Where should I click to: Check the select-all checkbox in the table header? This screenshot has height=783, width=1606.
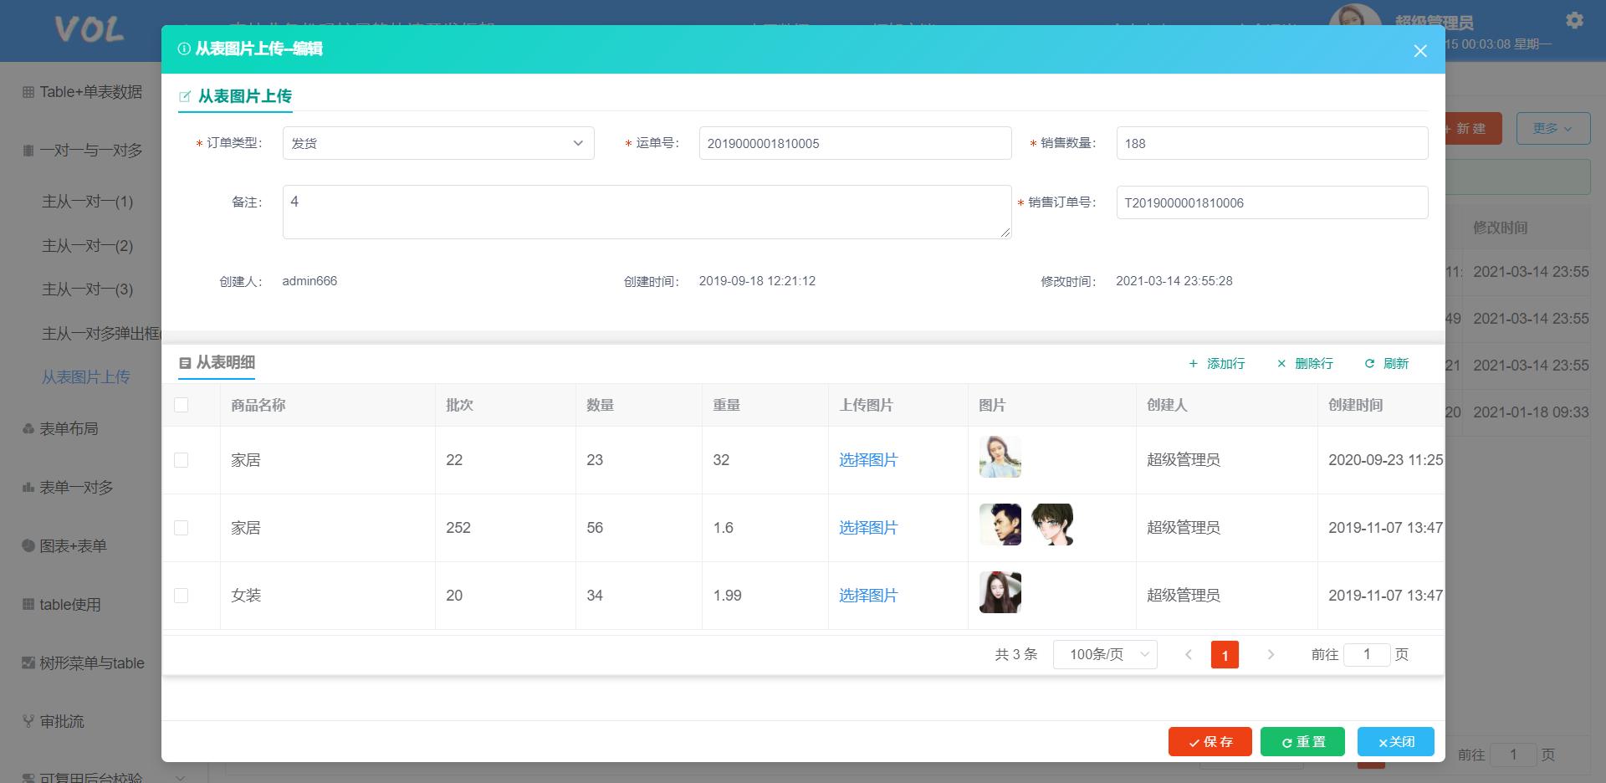182,405
